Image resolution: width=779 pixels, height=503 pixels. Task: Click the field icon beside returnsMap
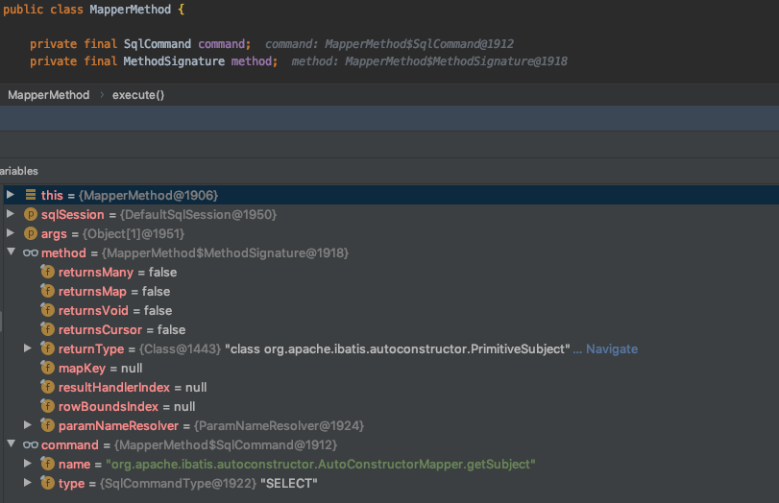(47, 291)
